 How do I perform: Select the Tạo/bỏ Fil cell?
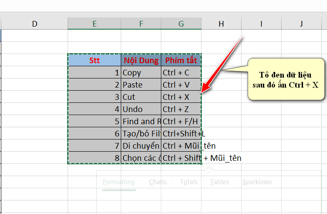point(141,133)
